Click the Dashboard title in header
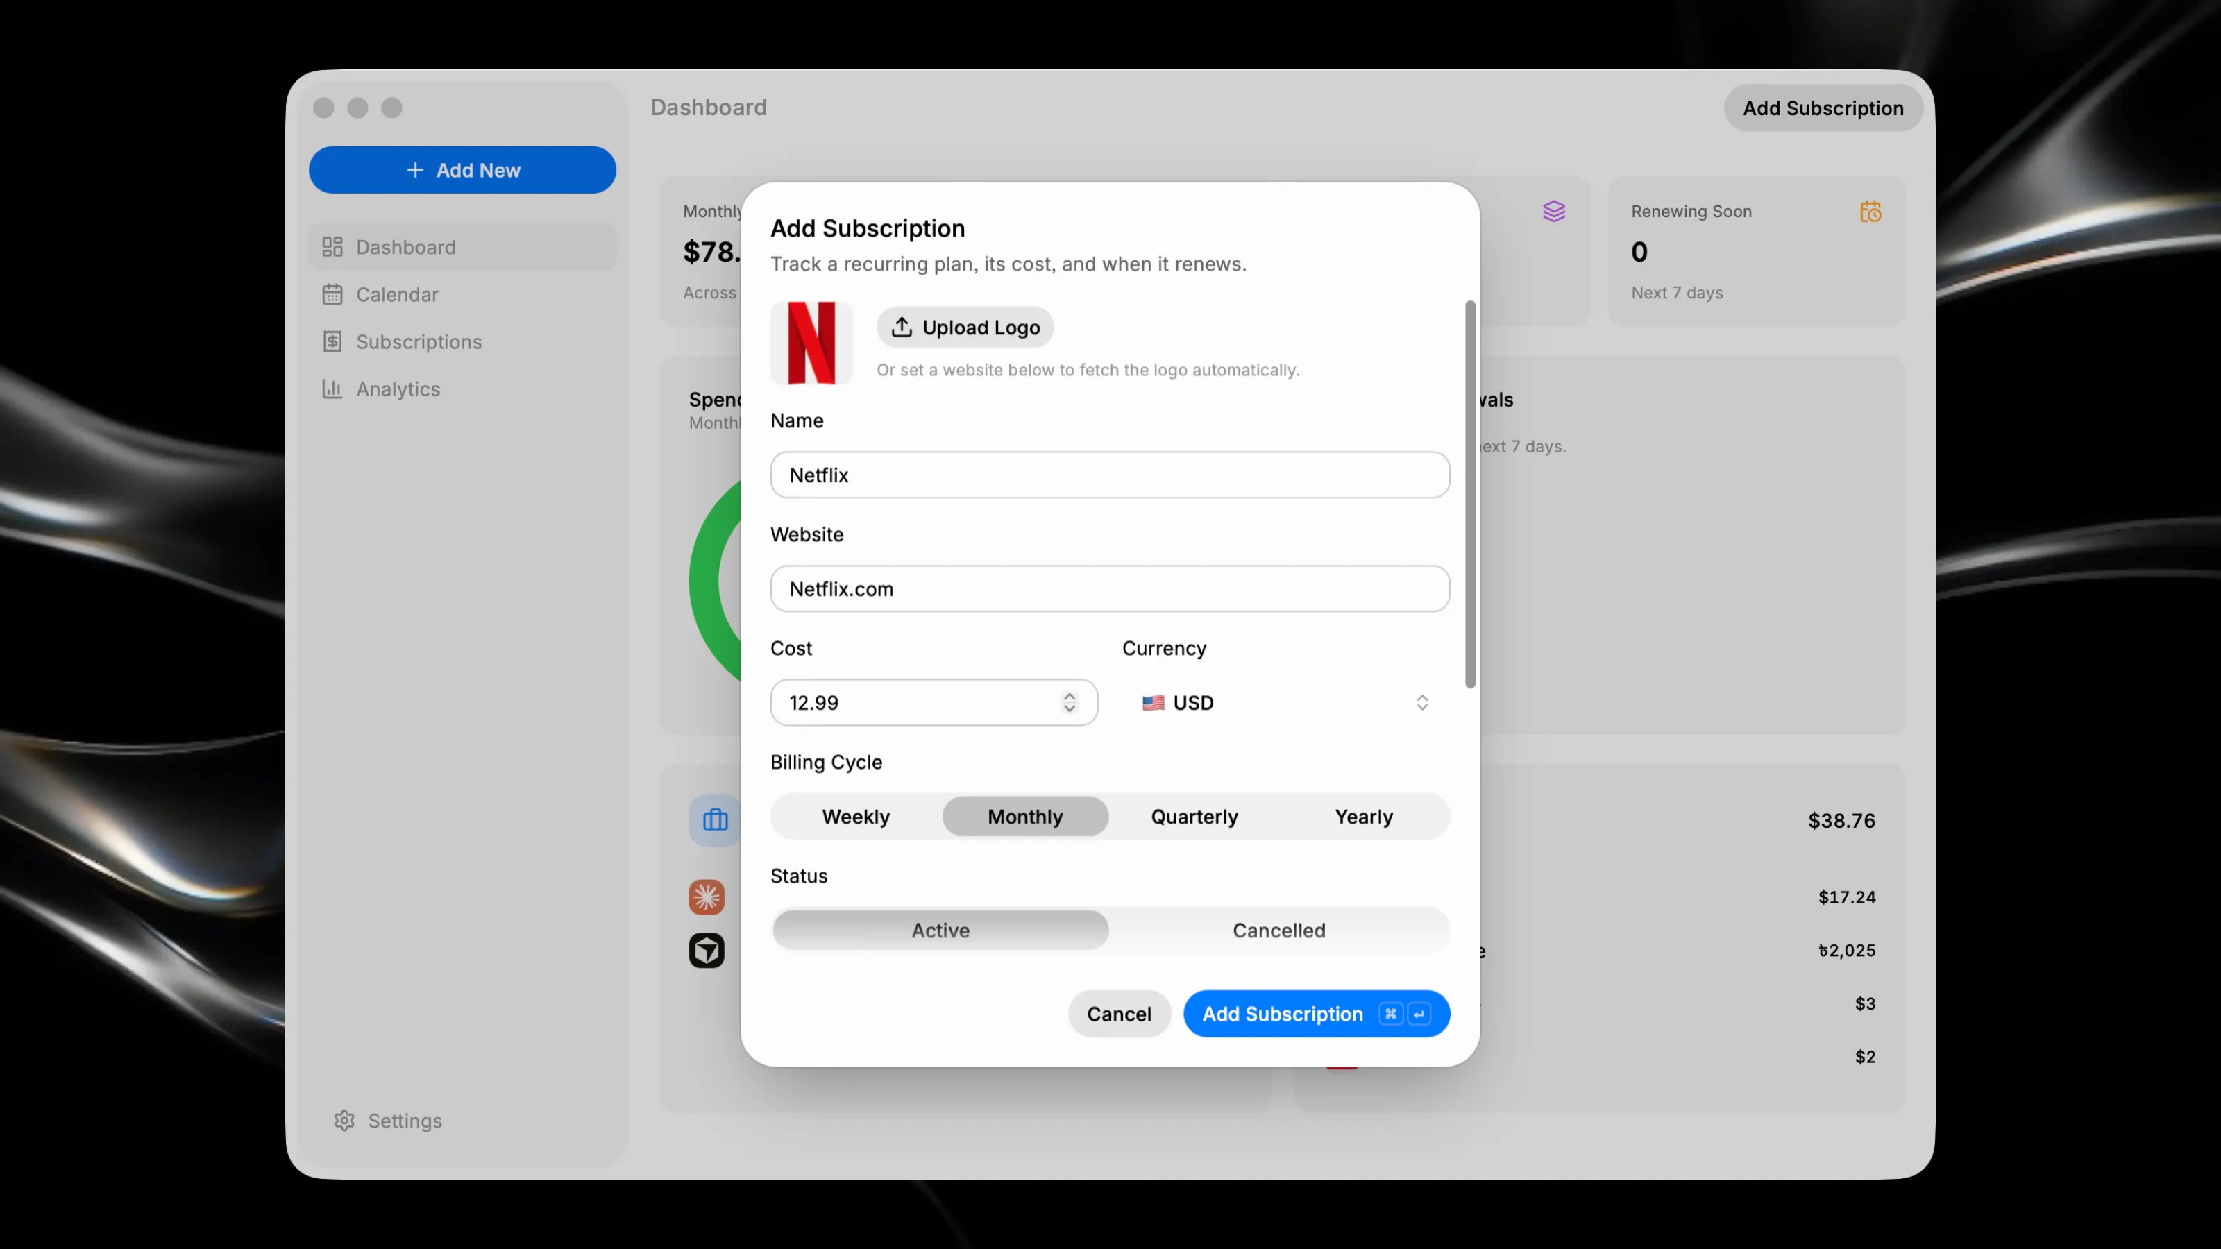 [708, 108]
